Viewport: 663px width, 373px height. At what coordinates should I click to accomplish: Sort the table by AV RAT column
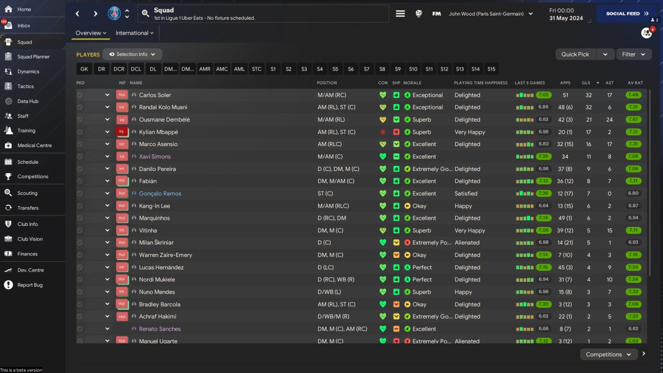click(635, 83)
